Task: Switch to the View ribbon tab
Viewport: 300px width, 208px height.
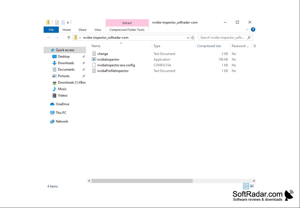Action: (x=98, y=30)
